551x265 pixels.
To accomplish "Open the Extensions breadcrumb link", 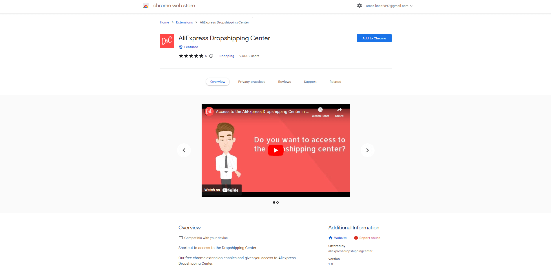I will point(184,22).
